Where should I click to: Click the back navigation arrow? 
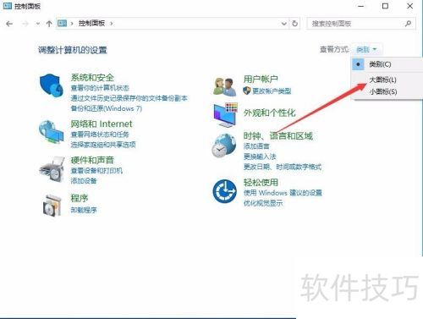pos(9,24)
